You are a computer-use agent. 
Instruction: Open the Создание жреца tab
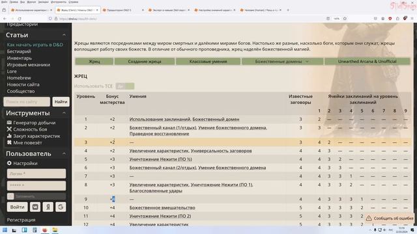point(145,61)
